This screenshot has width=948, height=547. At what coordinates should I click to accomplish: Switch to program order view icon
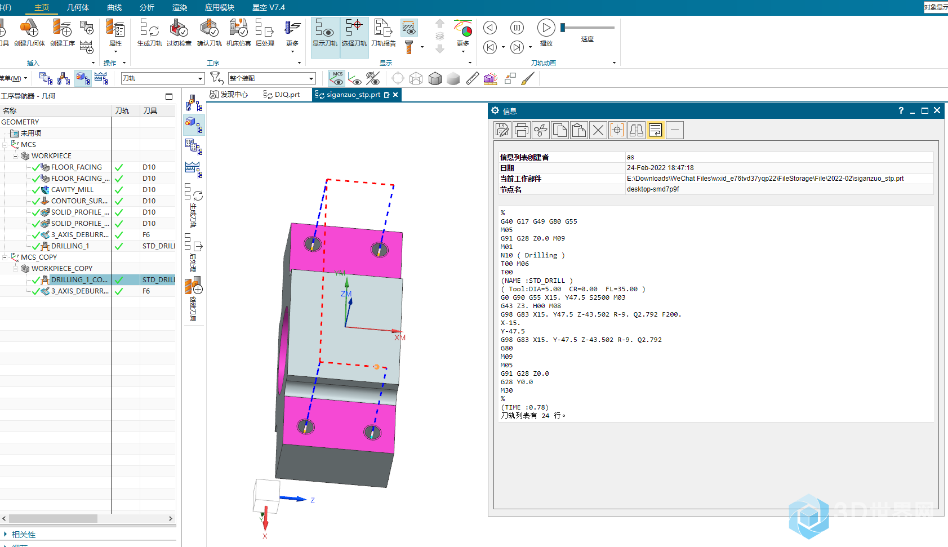tap(46, 78)
